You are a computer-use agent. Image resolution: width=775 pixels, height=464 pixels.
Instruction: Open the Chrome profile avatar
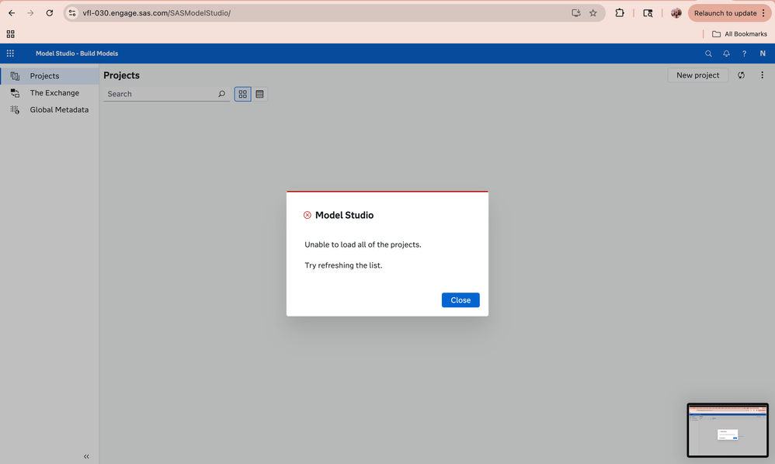click(676, 13)
